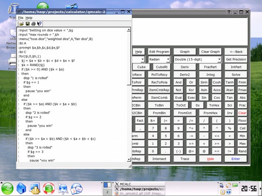Click the Clear Graph button
The image size is (262, 196).
pos(210,52)
